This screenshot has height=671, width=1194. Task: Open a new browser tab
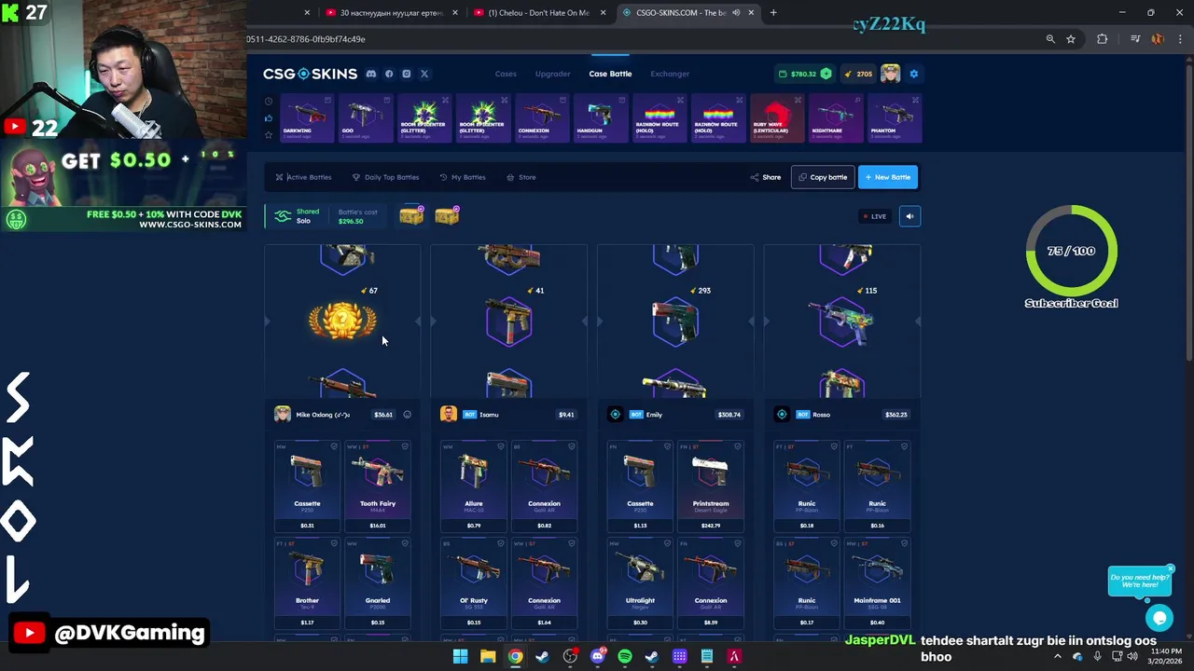(x=773, y=12)
